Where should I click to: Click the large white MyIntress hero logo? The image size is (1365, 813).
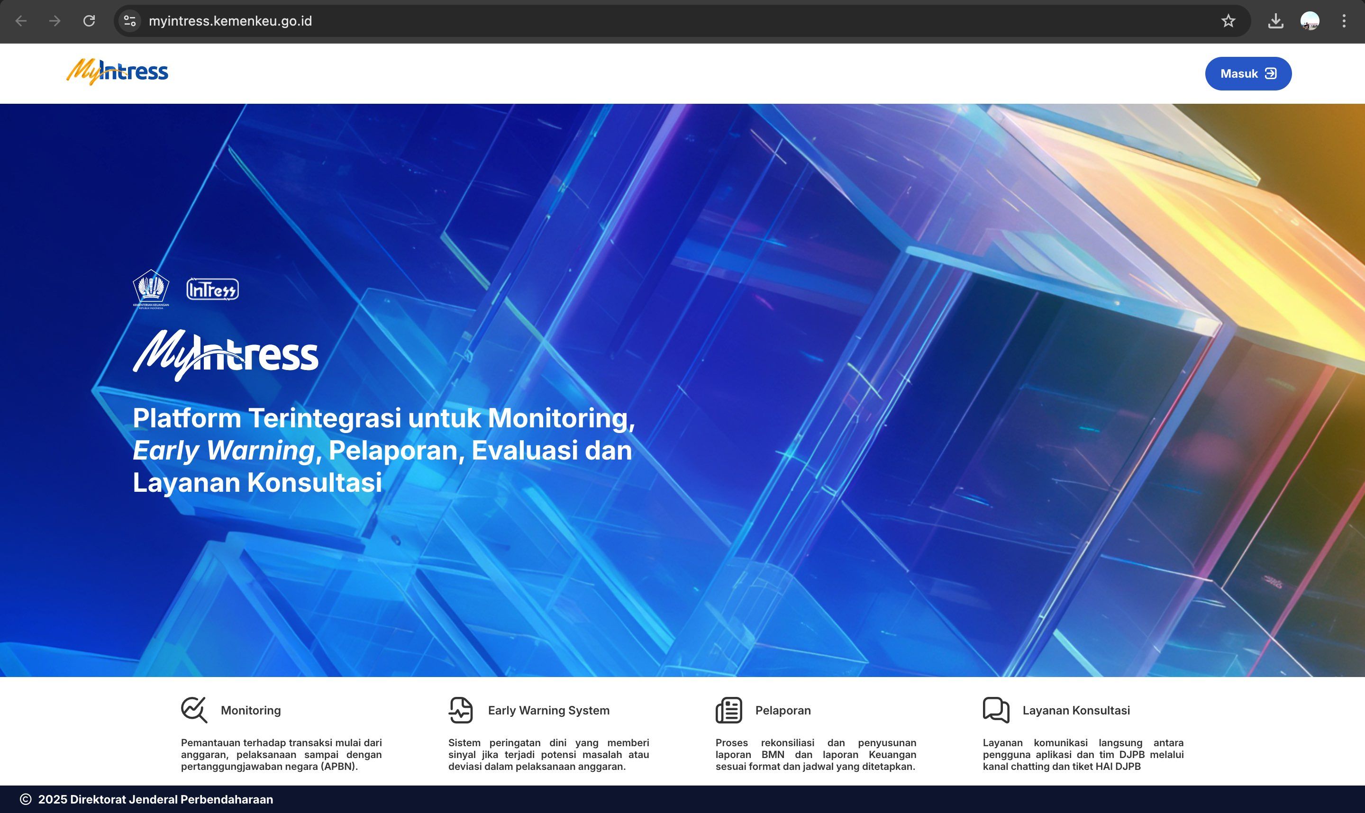point(225,355)
